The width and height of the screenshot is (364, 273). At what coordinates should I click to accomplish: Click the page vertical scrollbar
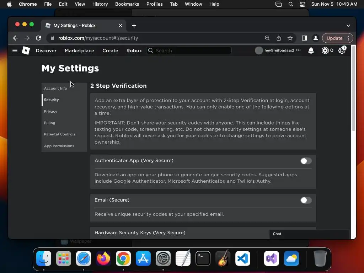click(354, 88)
